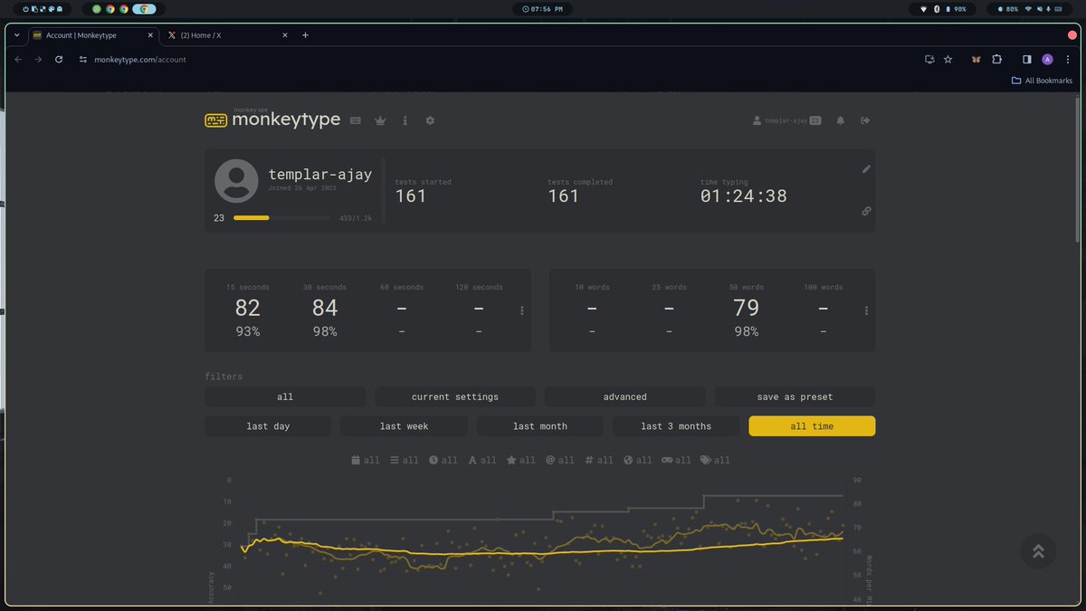Open the All Bookmarks folder
Image resolution: width=1086 pixels, height=611 pixels.
pos(1042,81)
